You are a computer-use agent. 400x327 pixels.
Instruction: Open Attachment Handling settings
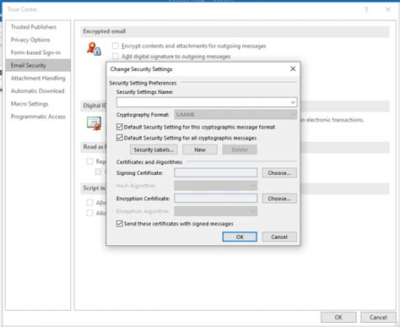tap(38, 78)
